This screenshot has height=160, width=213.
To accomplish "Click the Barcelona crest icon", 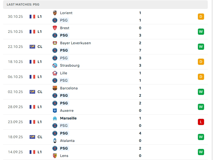I will [x=55, y=88].
